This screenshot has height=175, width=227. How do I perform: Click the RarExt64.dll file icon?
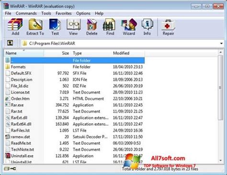(8, 124)
